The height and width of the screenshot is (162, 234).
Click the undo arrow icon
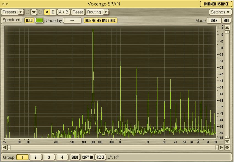(28, 12)
